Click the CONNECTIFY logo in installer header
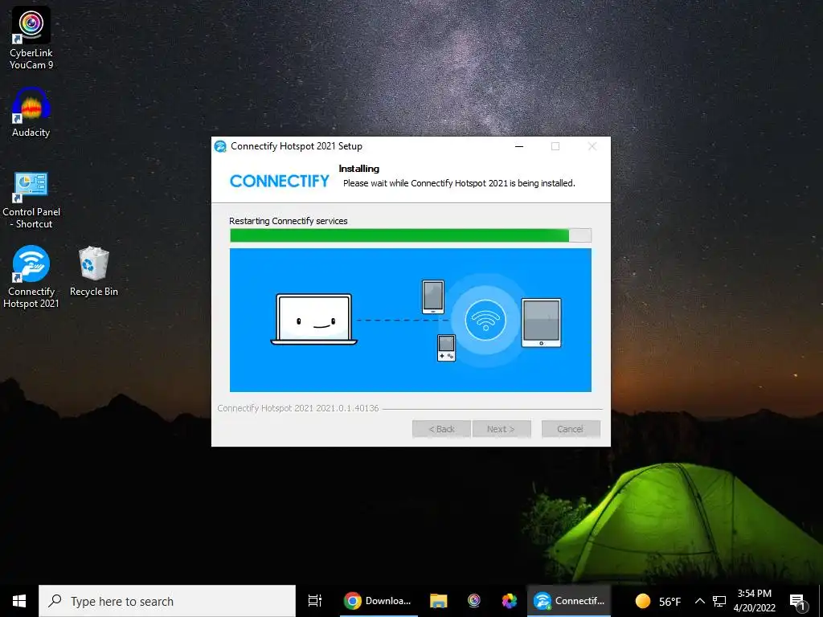The image size is (823, 617). [280, 181]
